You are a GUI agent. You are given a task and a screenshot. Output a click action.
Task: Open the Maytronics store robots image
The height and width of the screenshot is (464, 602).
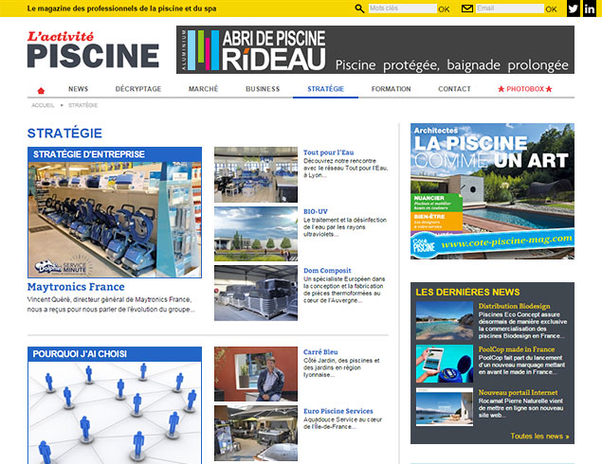coord(115,220)
